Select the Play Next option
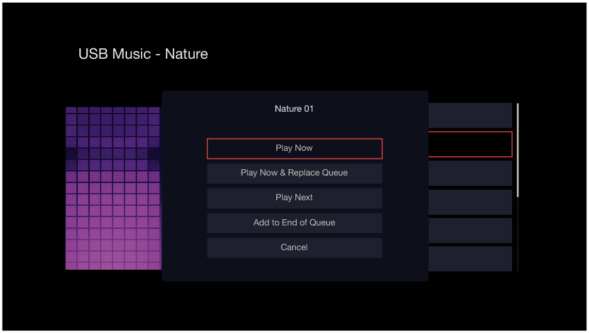This screenshot has height=333, width=589. 294,198
